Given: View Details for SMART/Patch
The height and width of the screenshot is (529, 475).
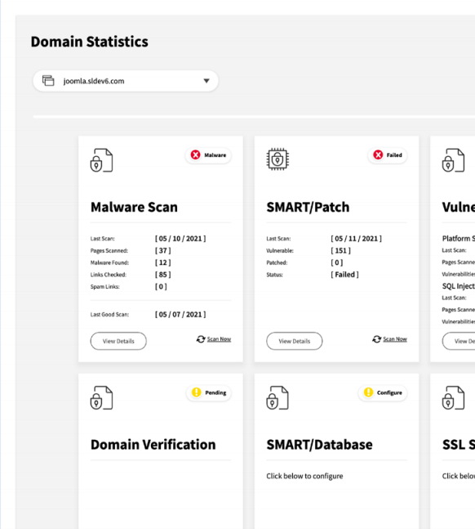Looking at the screenshot, I should 294,341.
